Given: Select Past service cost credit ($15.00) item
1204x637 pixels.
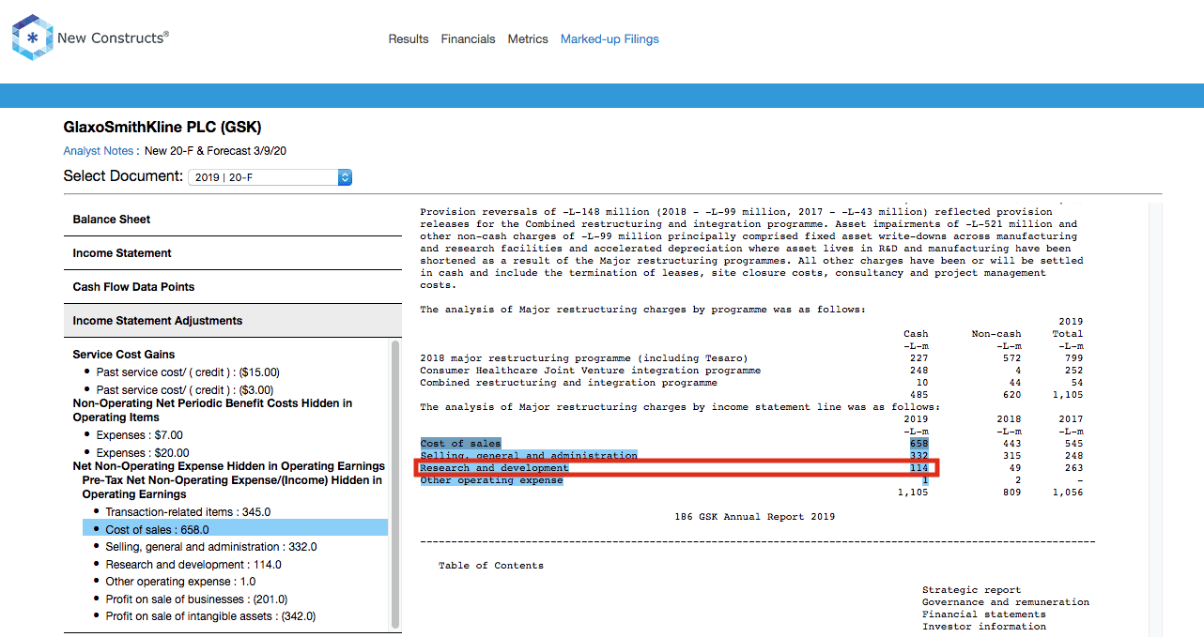Looking at the screenshot, I should click(x=188, y=372).
